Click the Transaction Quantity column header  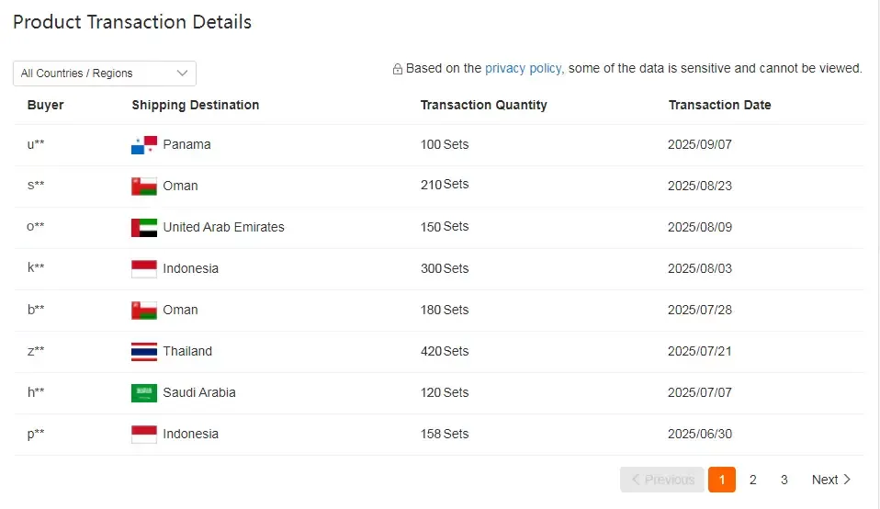(x=483, y=105)
